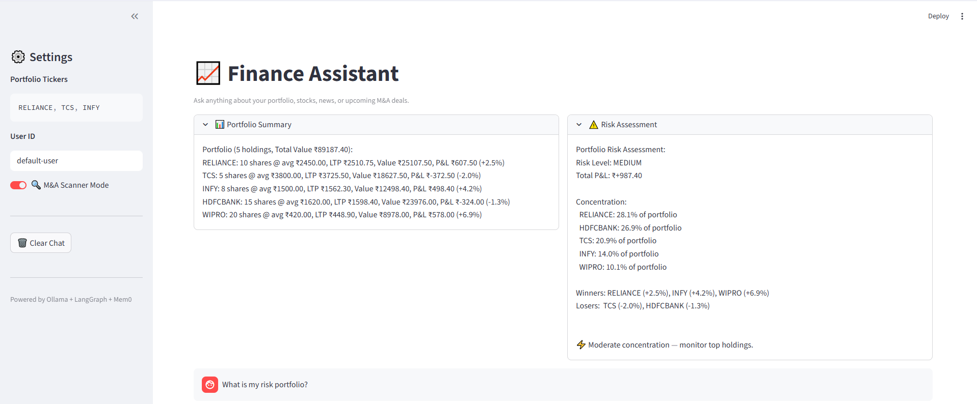Click the Winners summary line
Screen dimensions: 977x404
click(672, 293)
